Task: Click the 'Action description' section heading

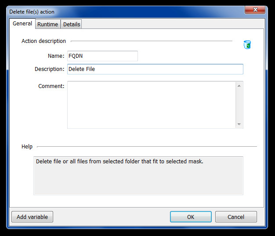Action: coord(43,41)
